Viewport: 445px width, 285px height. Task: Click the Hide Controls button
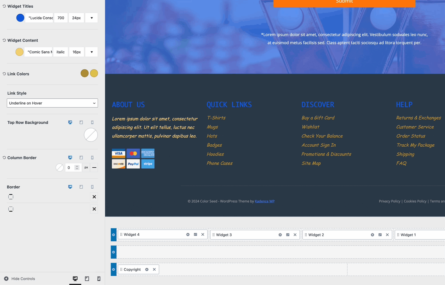[19, 278]
